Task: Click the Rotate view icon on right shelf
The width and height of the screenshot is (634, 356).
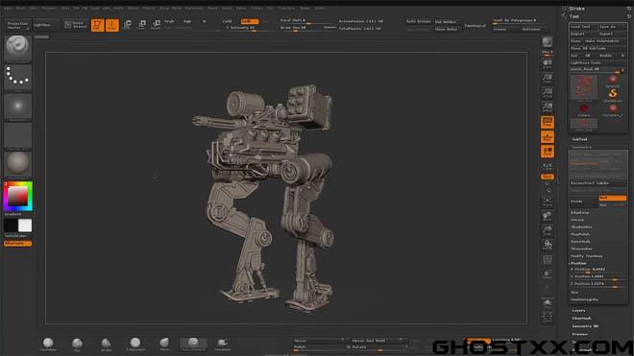Action: (x=548, y=245)
